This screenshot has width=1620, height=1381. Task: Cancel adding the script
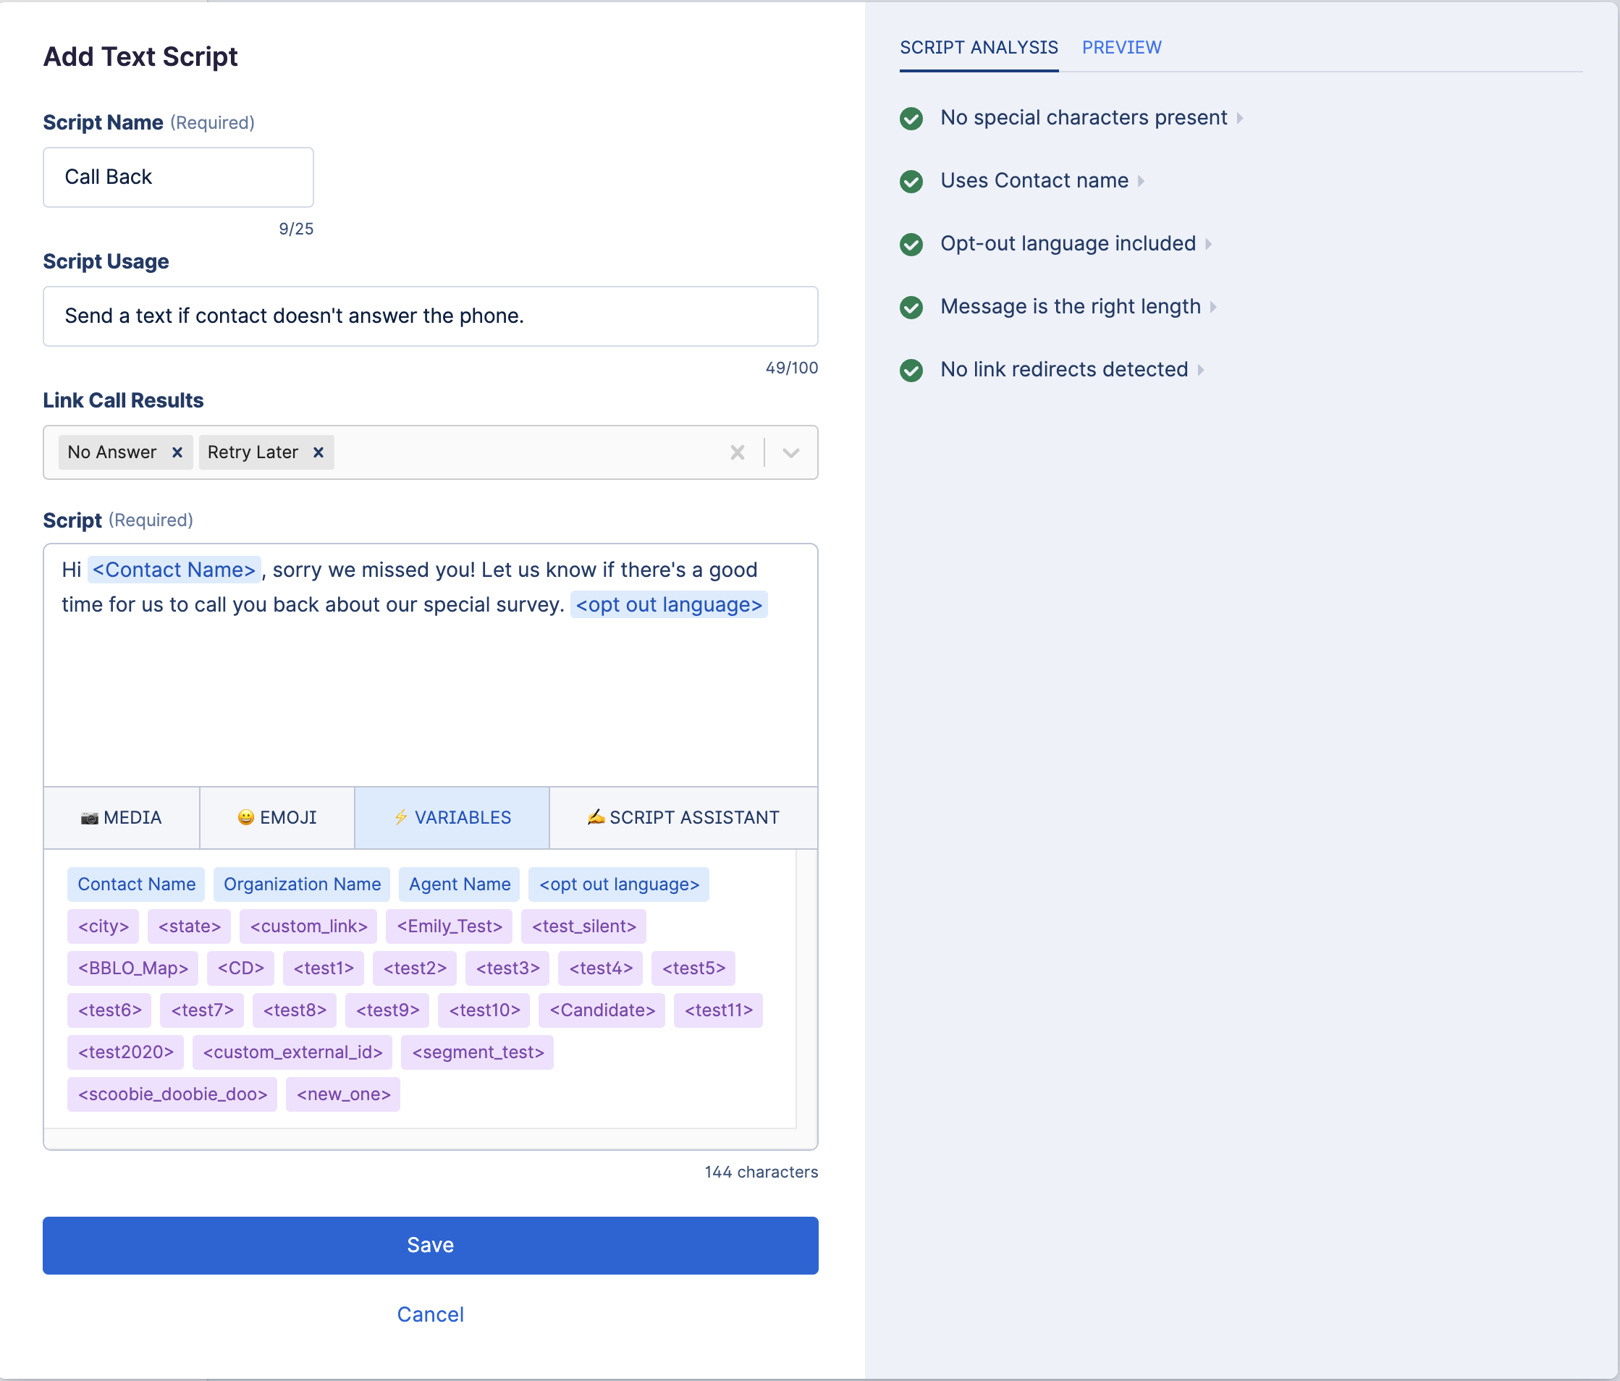click(x=430, y=1314)
